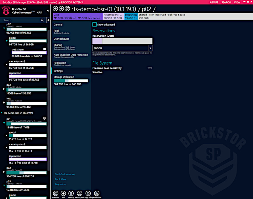Image resolution: width=253 pixels, height=199 pixels.
Task: Click the permissions icon
Action: click(96, 193)
